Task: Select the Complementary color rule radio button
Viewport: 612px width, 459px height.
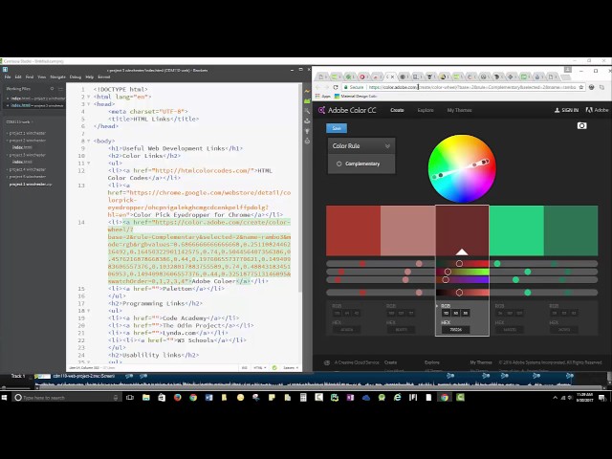Action: tap(339, 164)
